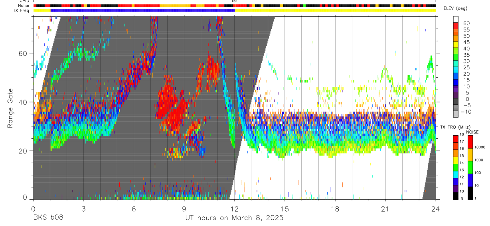Pick the cyan ELEV swatch between 20 and 25

(456, 70)
